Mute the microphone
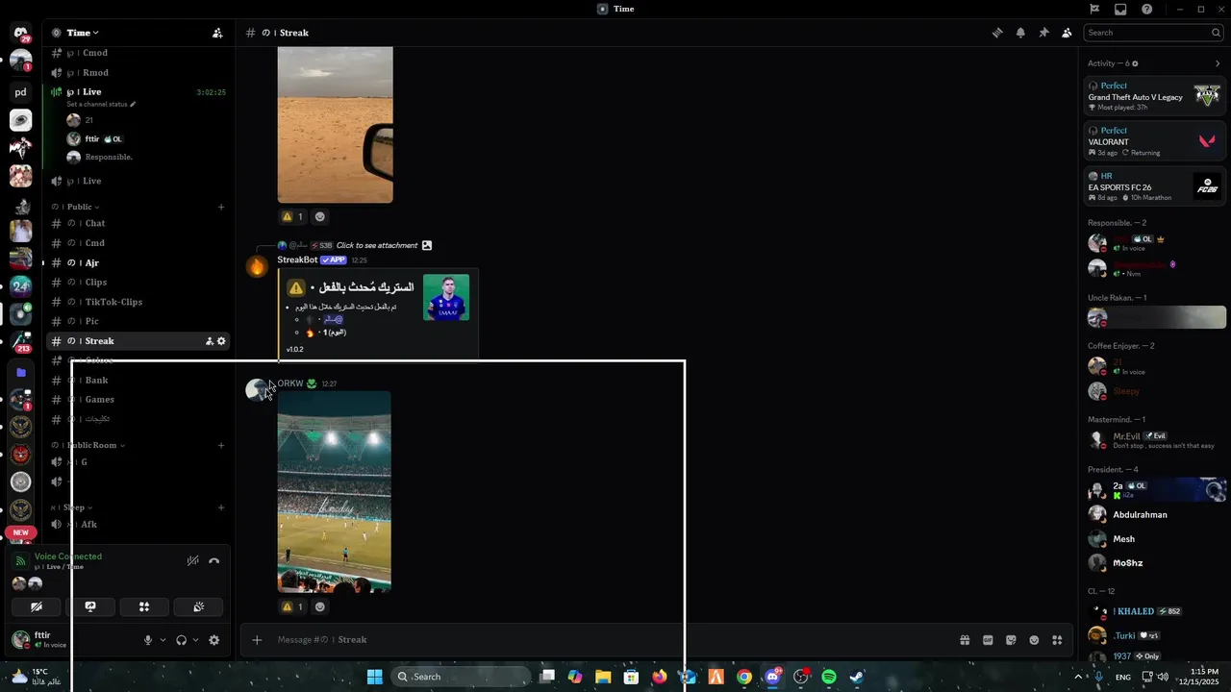This screenshot has height=692, width=1231. pyautogui.click(x=148, y=640)
